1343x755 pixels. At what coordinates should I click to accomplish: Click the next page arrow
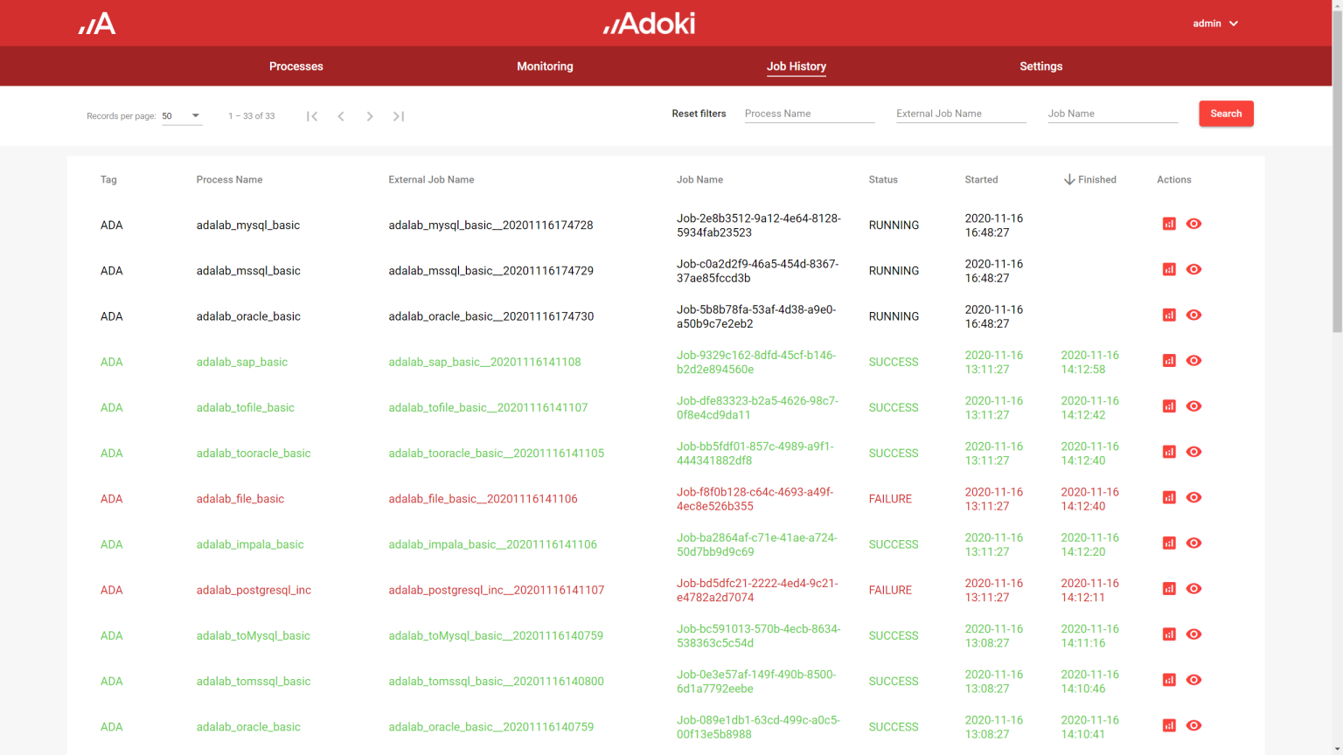tap(369, 115)
